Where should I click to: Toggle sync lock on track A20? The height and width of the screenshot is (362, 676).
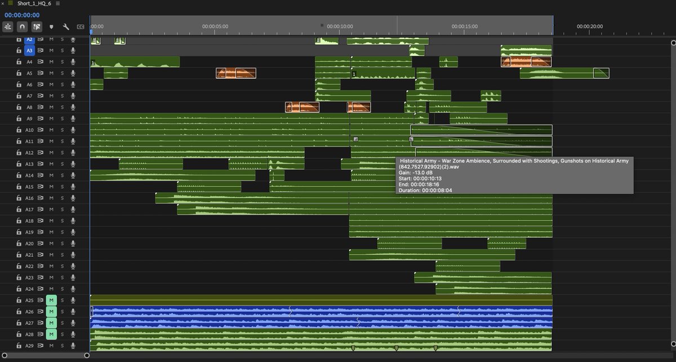41,243
